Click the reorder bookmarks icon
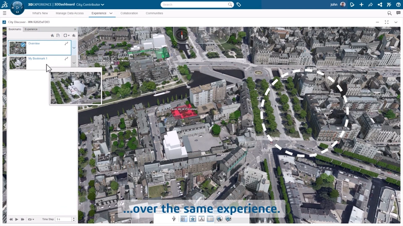This screenshot has height=226, width=403. click(58, 35)
